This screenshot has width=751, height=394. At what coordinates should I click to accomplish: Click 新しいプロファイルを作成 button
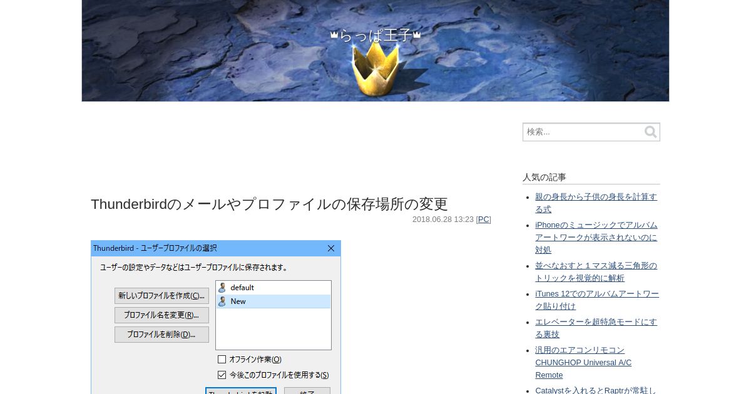click(x=161, y=296)
